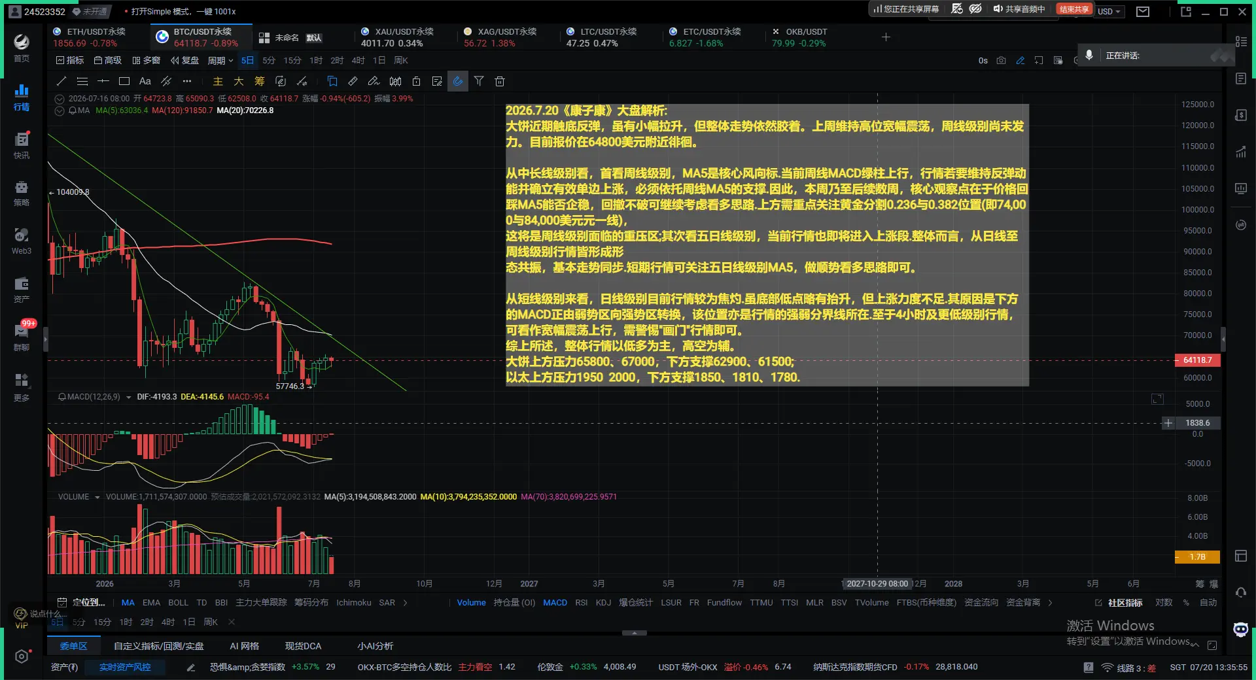
Task: Click the lock drawings icon
Action: point(416,81)
